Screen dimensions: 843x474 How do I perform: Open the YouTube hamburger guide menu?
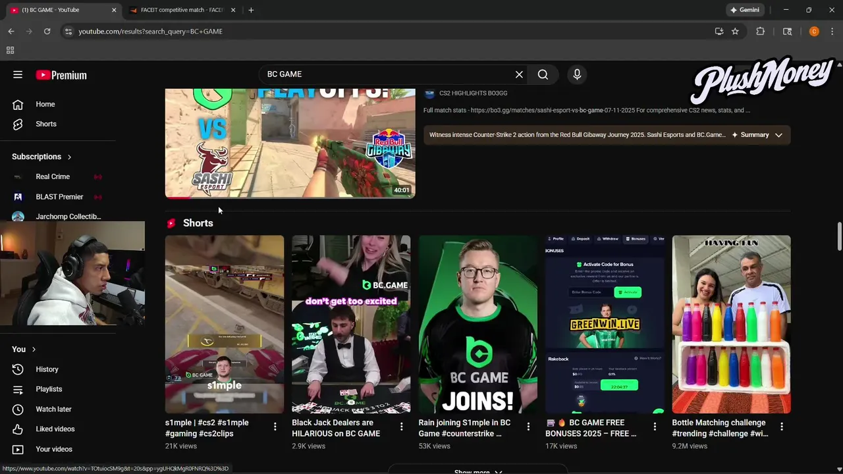click(x=18, y=74)
